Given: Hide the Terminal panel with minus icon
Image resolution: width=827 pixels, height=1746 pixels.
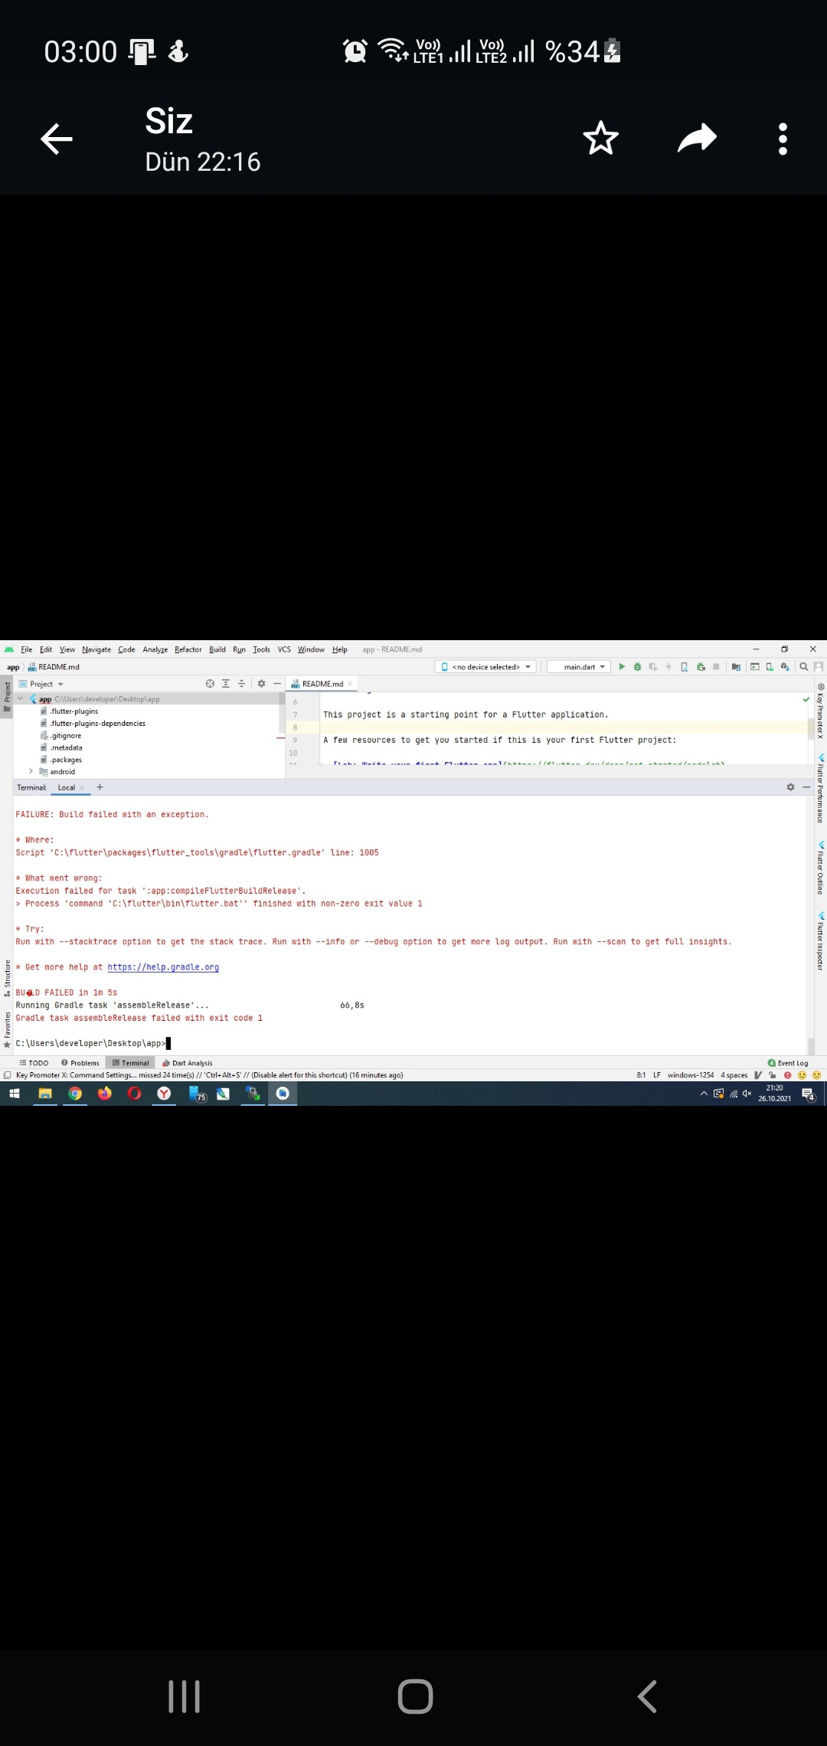Looking at the screenshot, I should pyautogui.click(x=806, y=787).
